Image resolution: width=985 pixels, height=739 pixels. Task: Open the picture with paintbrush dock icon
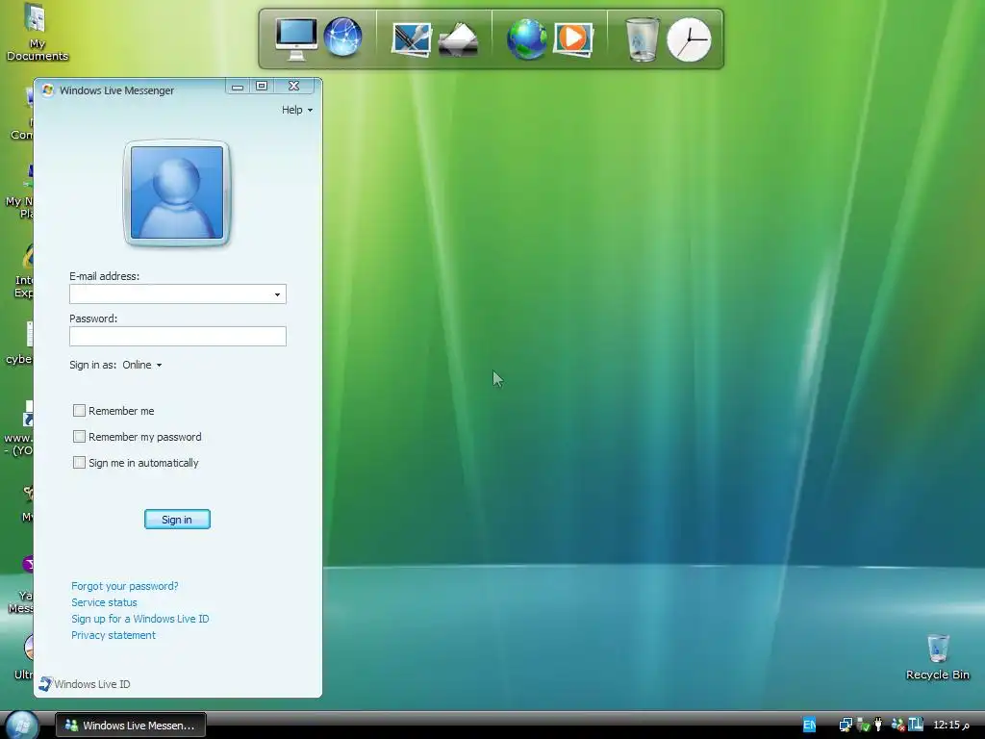412,38
